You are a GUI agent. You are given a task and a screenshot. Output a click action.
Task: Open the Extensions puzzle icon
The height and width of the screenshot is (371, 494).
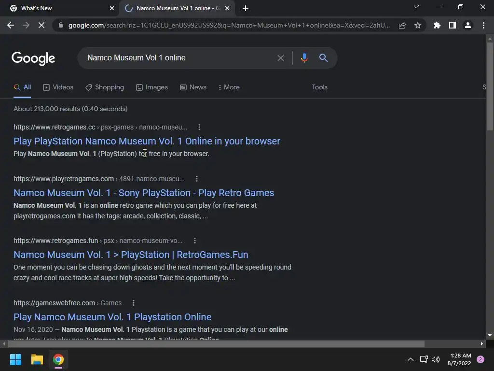tap(437, 25)
